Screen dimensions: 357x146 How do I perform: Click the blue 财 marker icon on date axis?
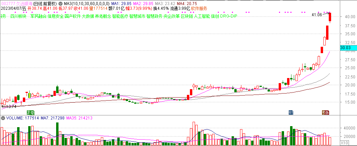[291, 112]
